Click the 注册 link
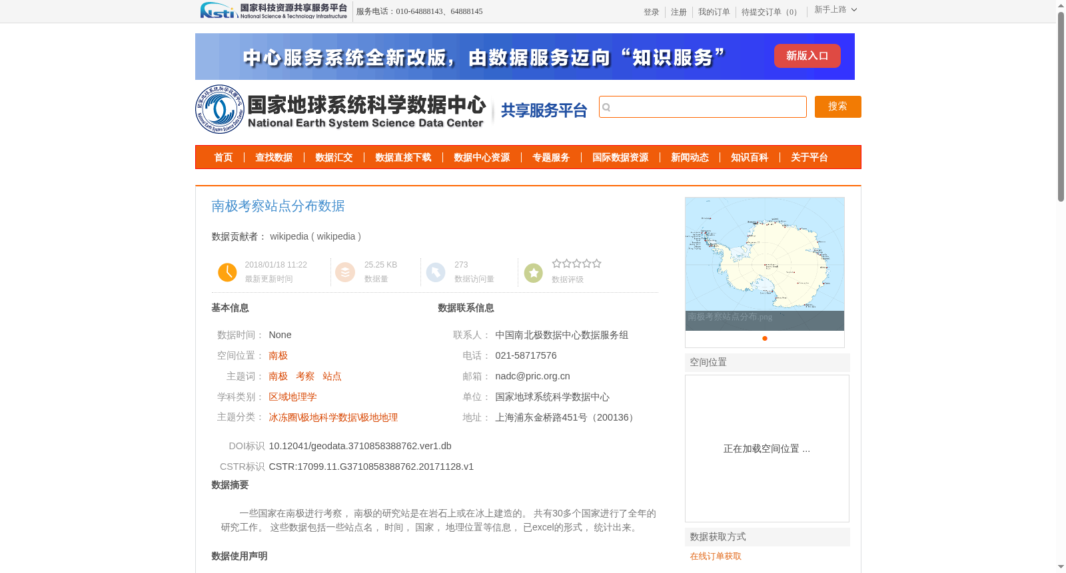 [679, 12]
